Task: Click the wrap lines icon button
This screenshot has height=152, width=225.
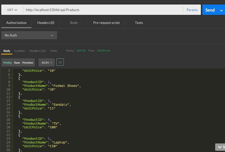Action: (60, 62)
